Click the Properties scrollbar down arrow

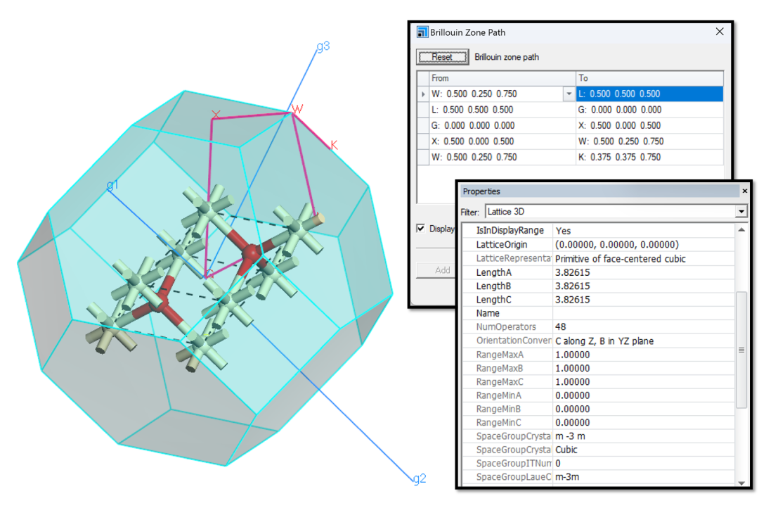tap(741, 483)
